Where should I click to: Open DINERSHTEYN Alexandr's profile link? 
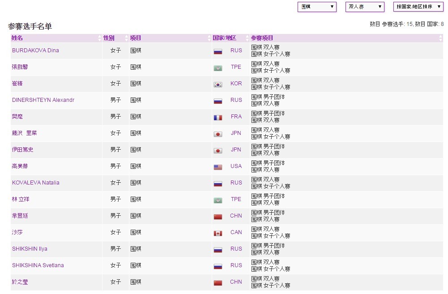point(43,100)
